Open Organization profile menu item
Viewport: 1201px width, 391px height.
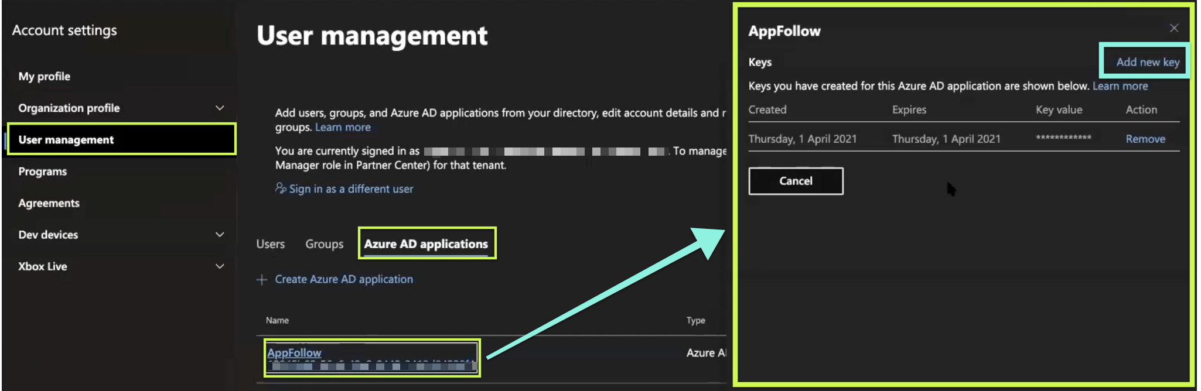point(69,108)
